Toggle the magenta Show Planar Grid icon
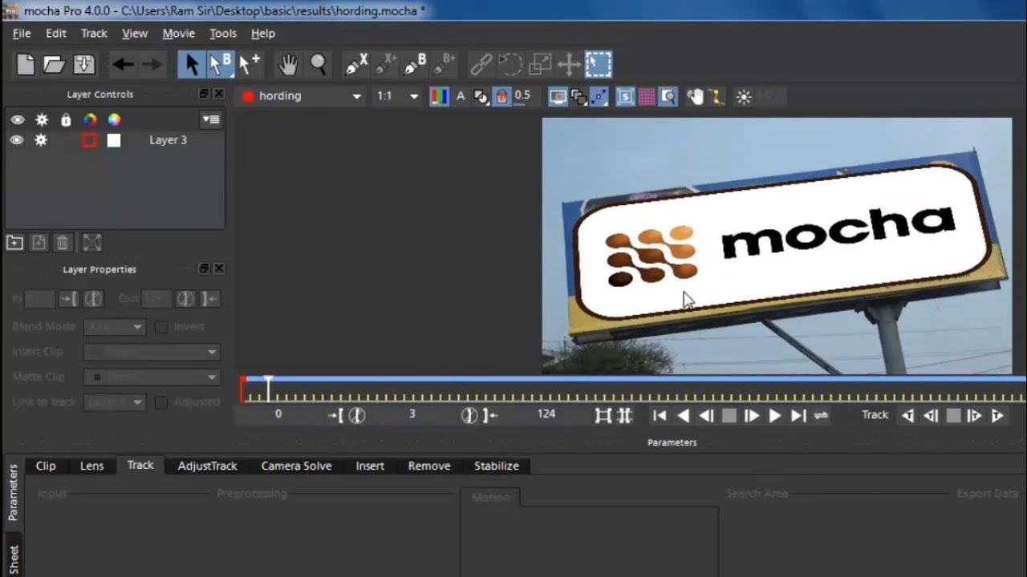The image size is (1027, 577). point(647,97)
